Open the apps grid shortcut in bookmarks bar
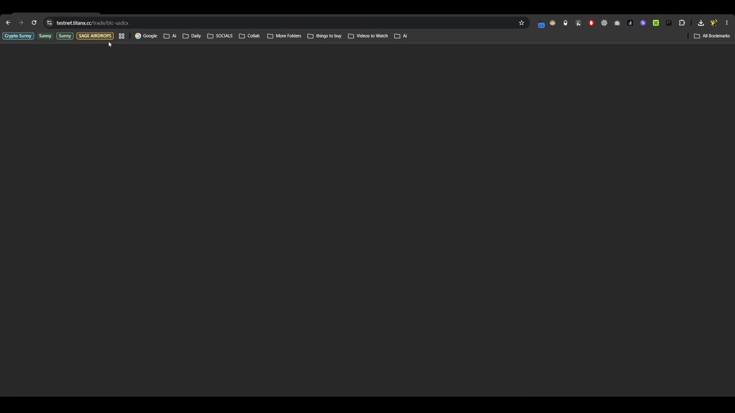Screen dimensions: 735x413 pyautogui.click(x=121, y=36)
